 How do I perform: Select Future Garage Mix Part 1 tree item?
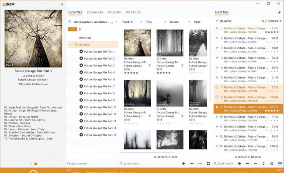100,52
